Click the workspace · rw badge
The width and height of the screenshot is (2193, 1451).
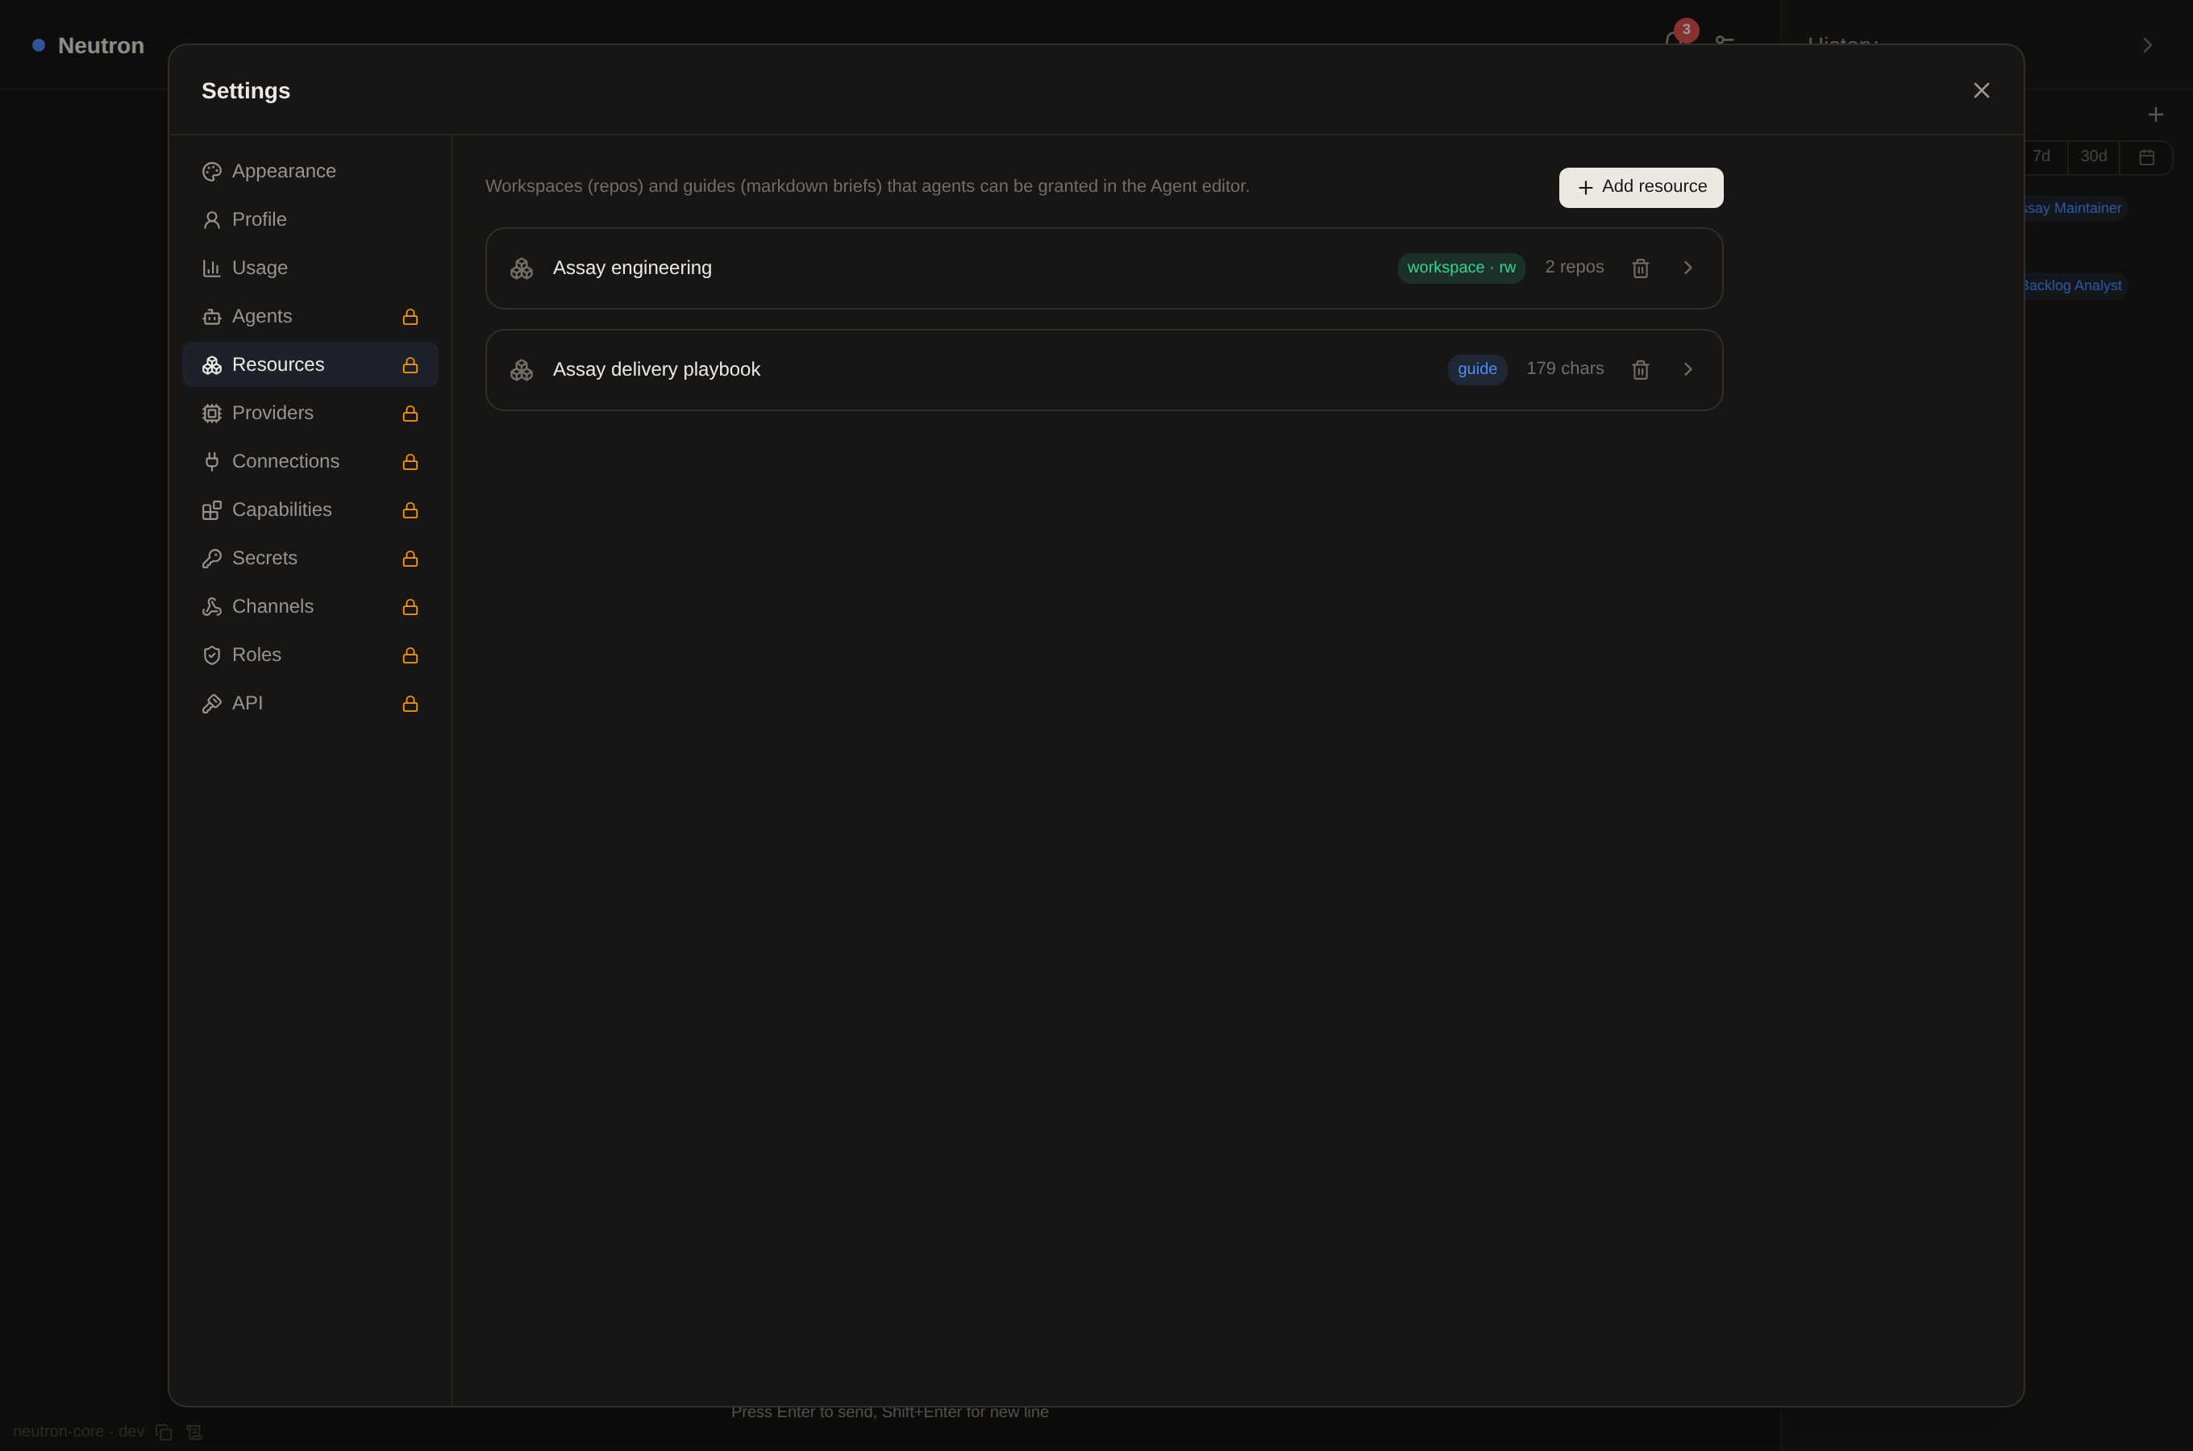pyautogui.click(x=1461, y=268)
